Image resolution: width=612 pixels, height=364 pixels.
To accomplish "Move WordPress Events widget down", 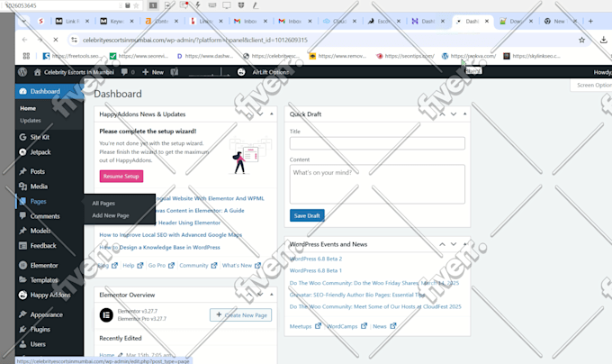I will 454,244.
